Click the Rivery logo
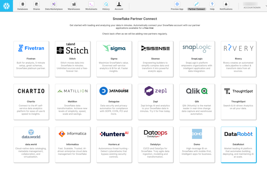 point(238,48)
